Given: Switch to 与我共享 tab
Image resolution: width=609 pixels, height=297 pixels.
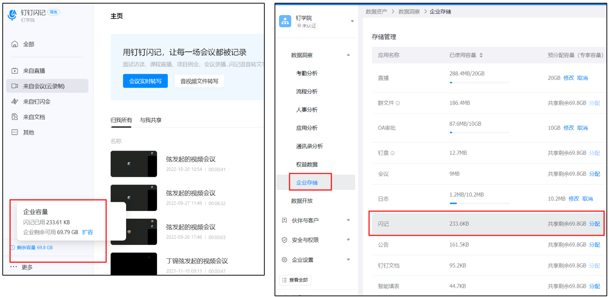Looking at the screenshot, I should tap(151, 120).
